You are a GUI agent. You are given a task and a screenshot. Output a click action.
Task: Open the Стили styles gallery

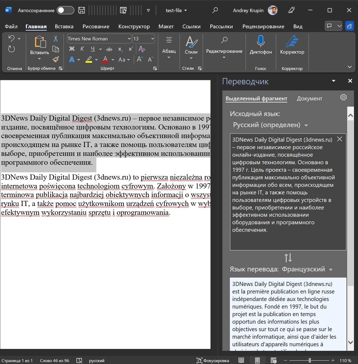[x=191, y=48]
